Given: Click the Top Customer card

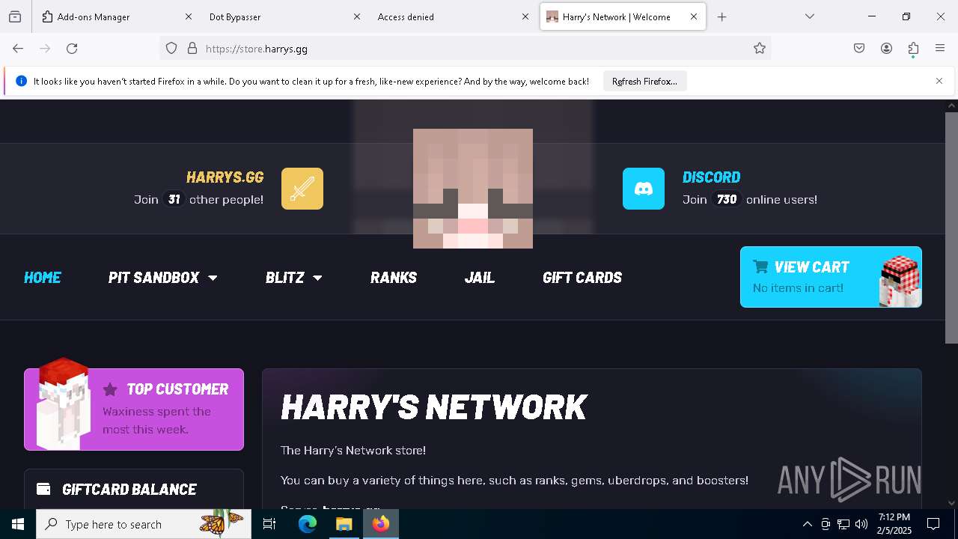Looking at the screenshot, I should (134, 409).
